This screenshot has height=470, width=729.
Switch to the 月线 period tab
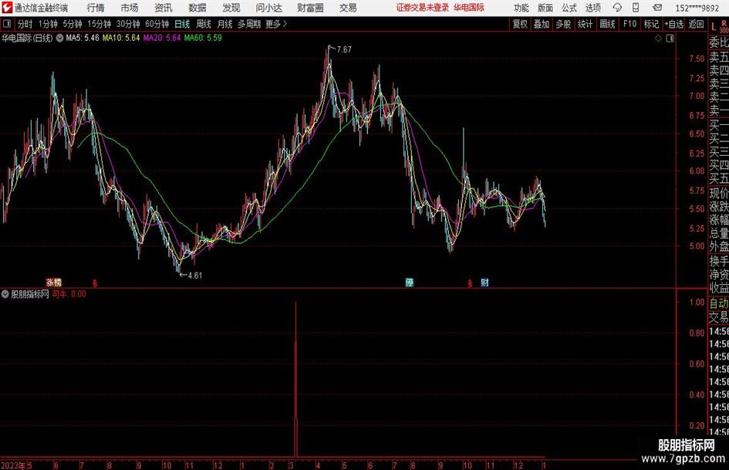point(225,24)
